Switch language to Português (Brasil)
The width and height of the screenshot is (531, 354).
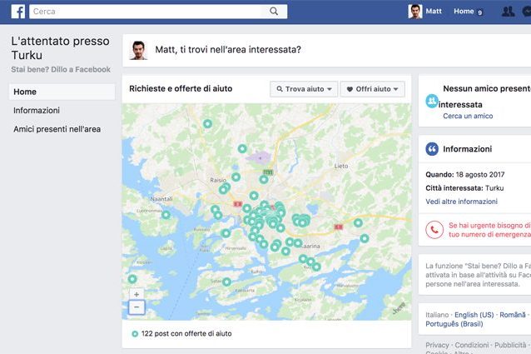point(454,324)
